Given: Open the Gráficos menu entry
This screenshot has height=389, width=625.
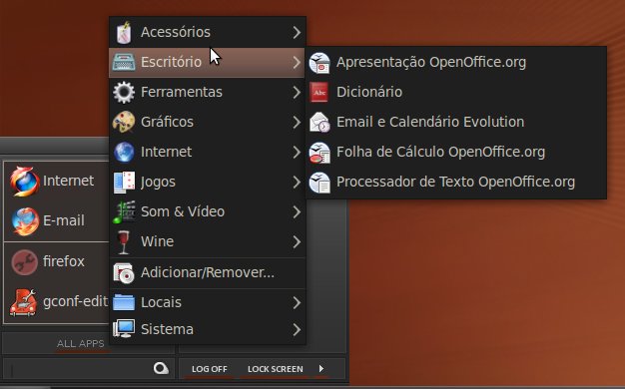Looking at the screenshot, I should [208, 122].
